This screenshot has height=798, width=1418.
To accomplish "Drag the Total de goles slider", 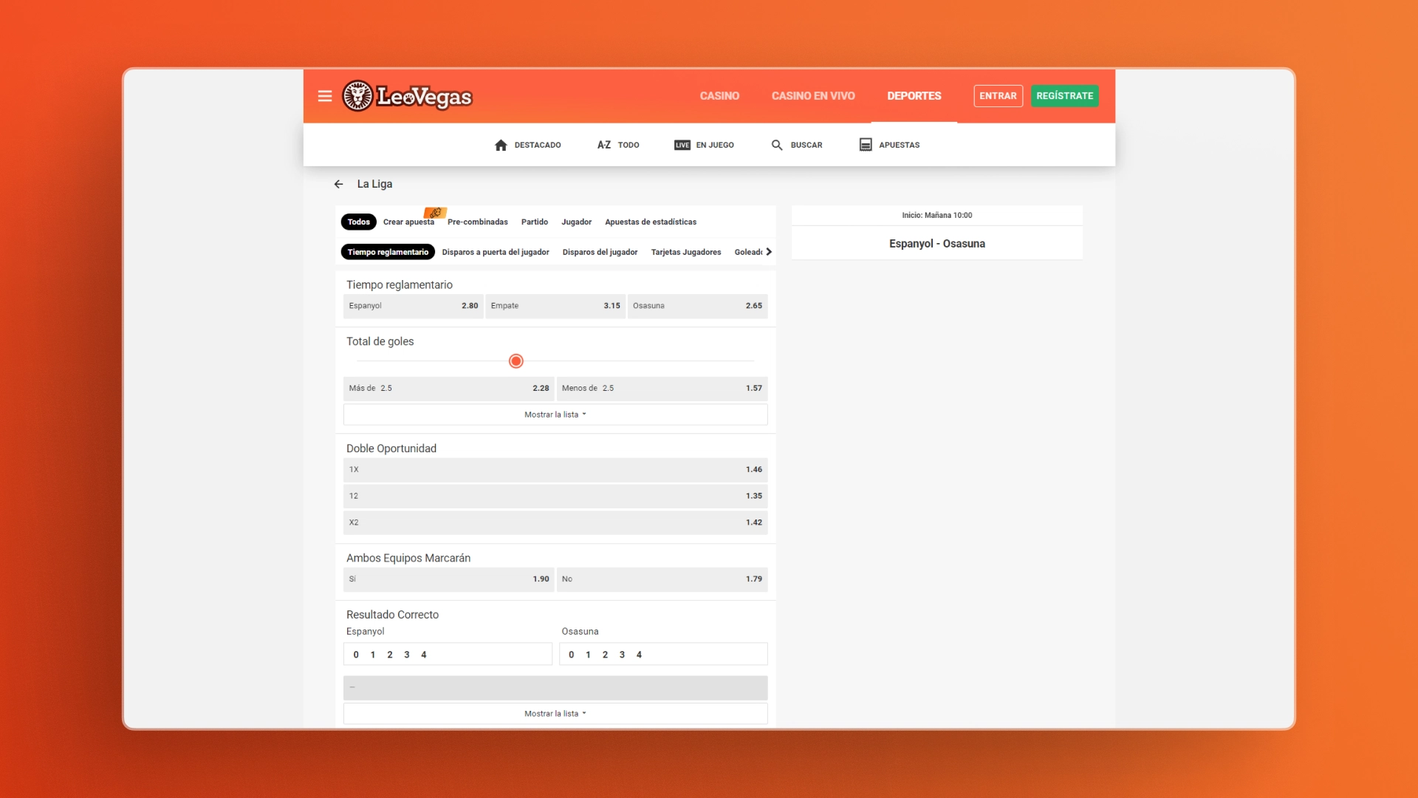I will [516, 361].
